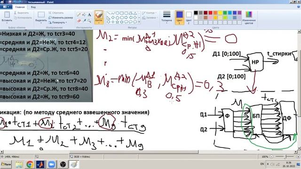Choose the oval callout shape
The height and width of the screenshot is (169, 301).
pyautogui.click(x=131, y=22)
